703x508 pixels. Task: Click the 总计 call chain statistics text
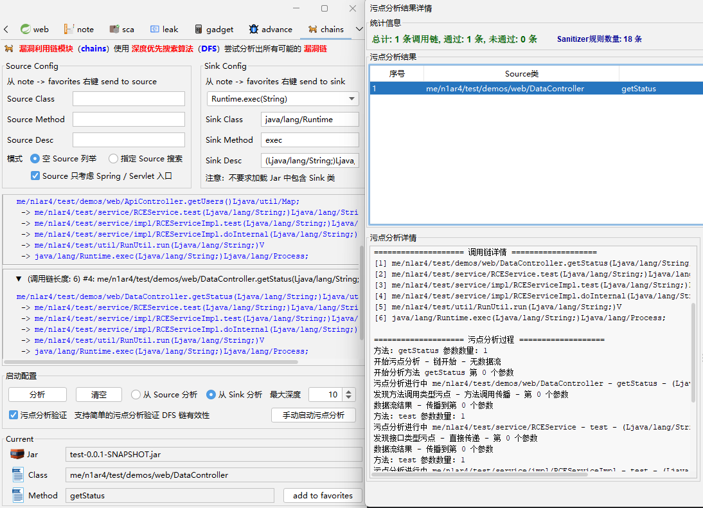coord(454,39)
